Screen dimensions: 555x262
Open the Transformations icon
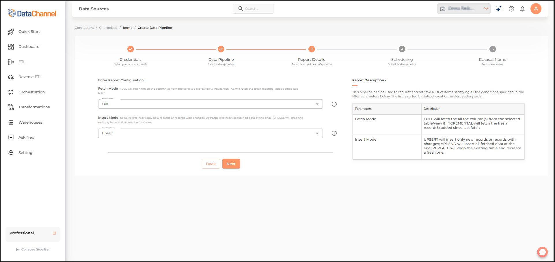pos(11,107)
